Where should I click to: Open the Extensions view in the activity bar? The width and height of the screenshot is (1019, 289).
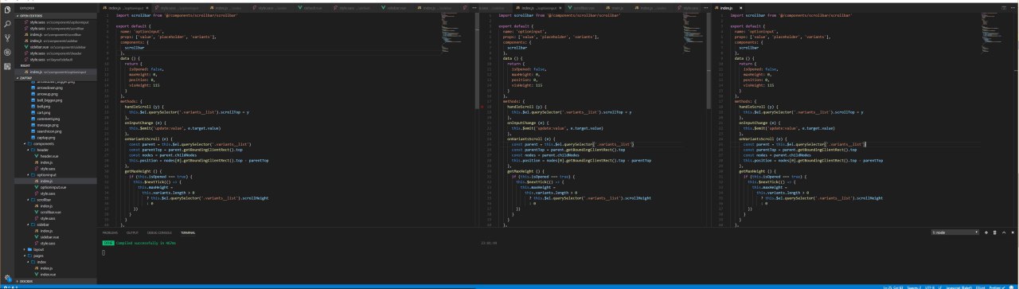(7, 66)
